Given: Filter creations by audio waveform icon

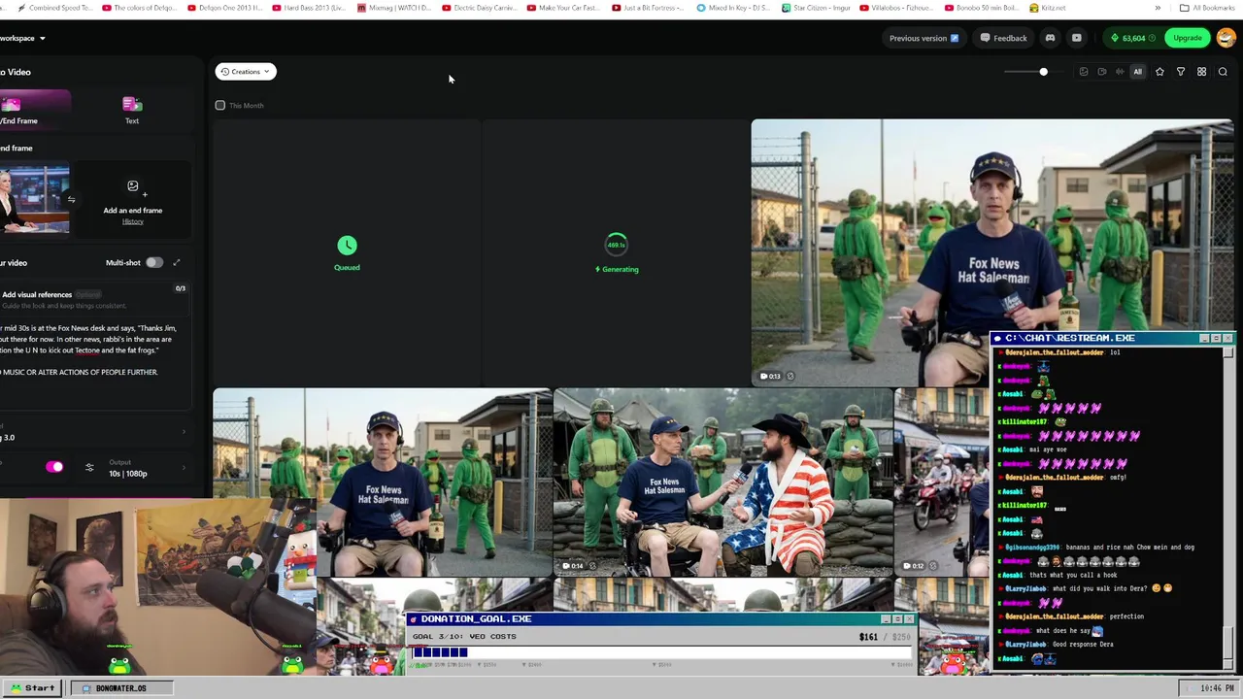Looking at the screenshot, I should [1120, 72].
